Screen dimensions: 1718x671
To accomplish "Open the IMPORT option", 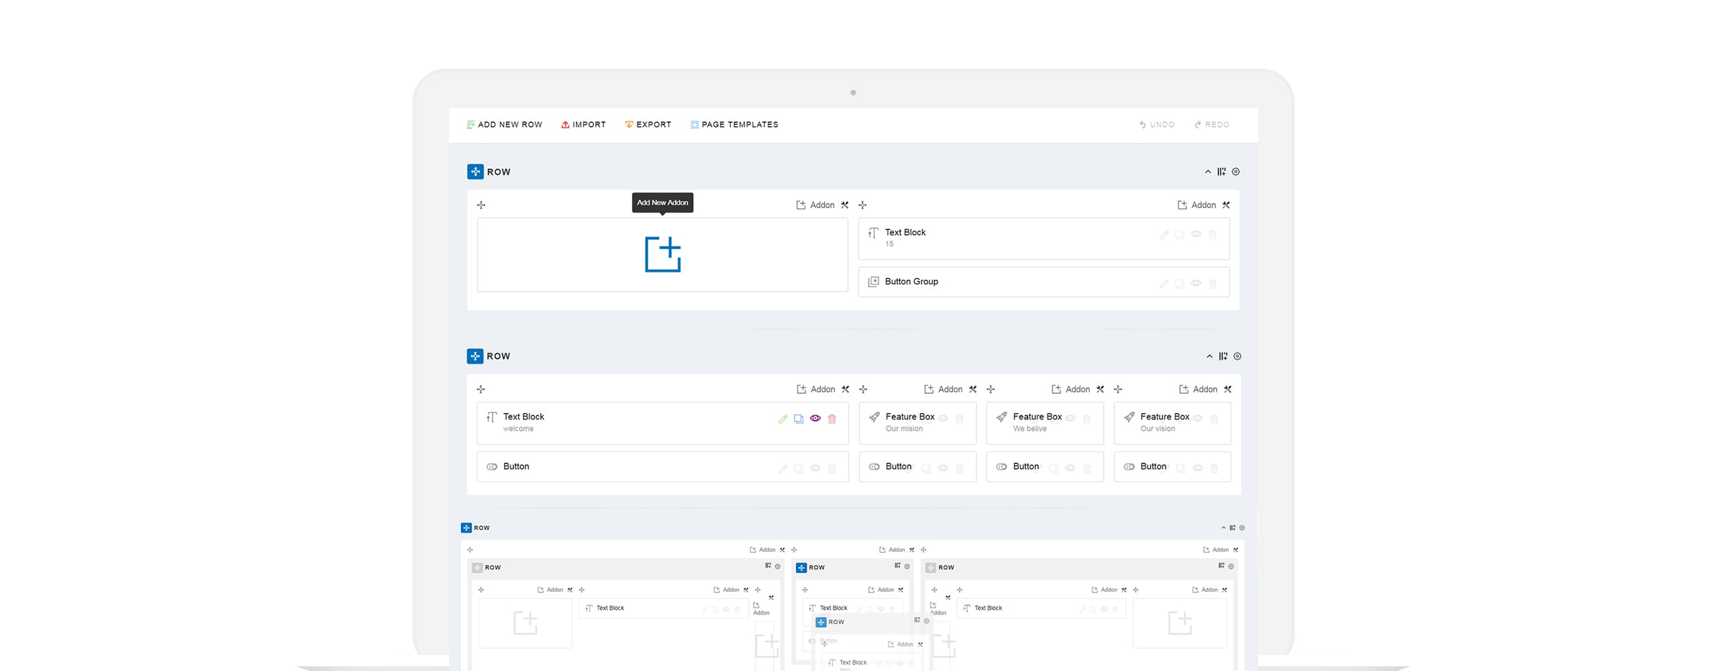I will click(583, 125).
